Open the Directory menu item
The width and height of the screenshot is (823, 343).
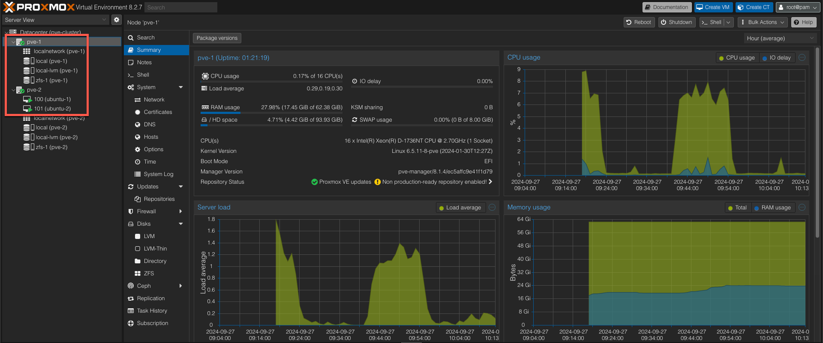point(156,261)
